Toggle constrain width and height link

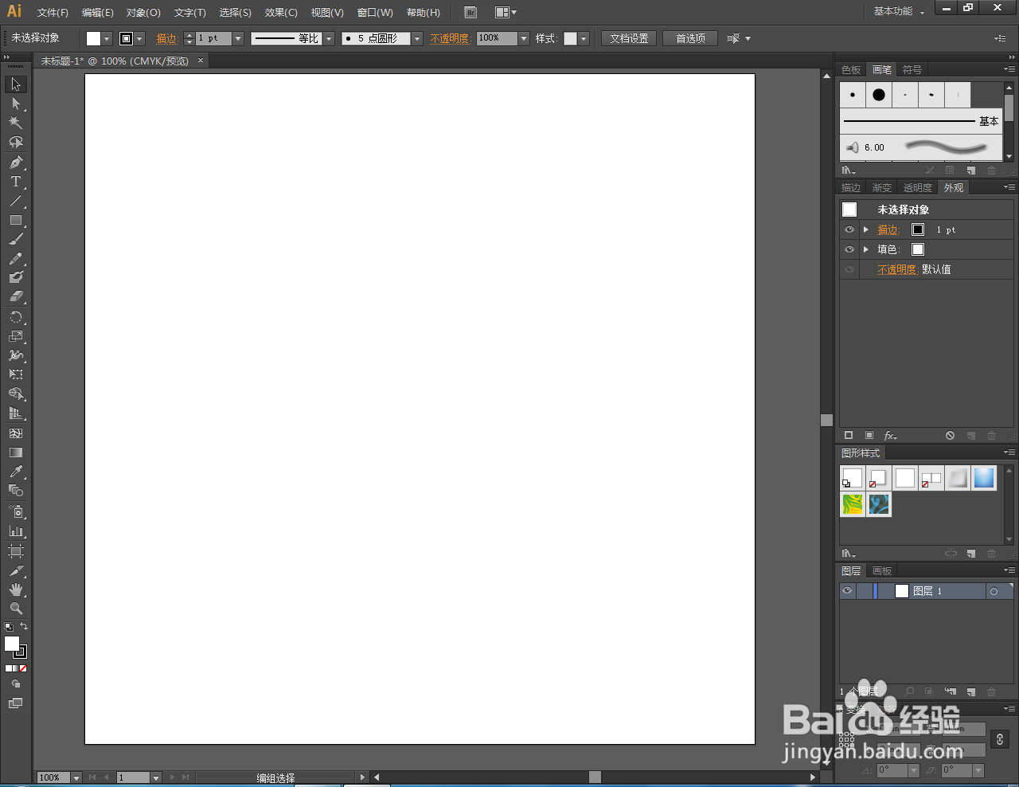1000,739
